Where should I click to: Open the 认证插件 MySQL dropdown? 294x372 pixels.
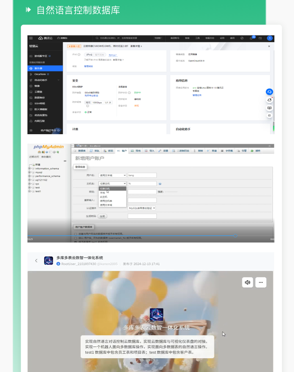click(x=142, y=208)
